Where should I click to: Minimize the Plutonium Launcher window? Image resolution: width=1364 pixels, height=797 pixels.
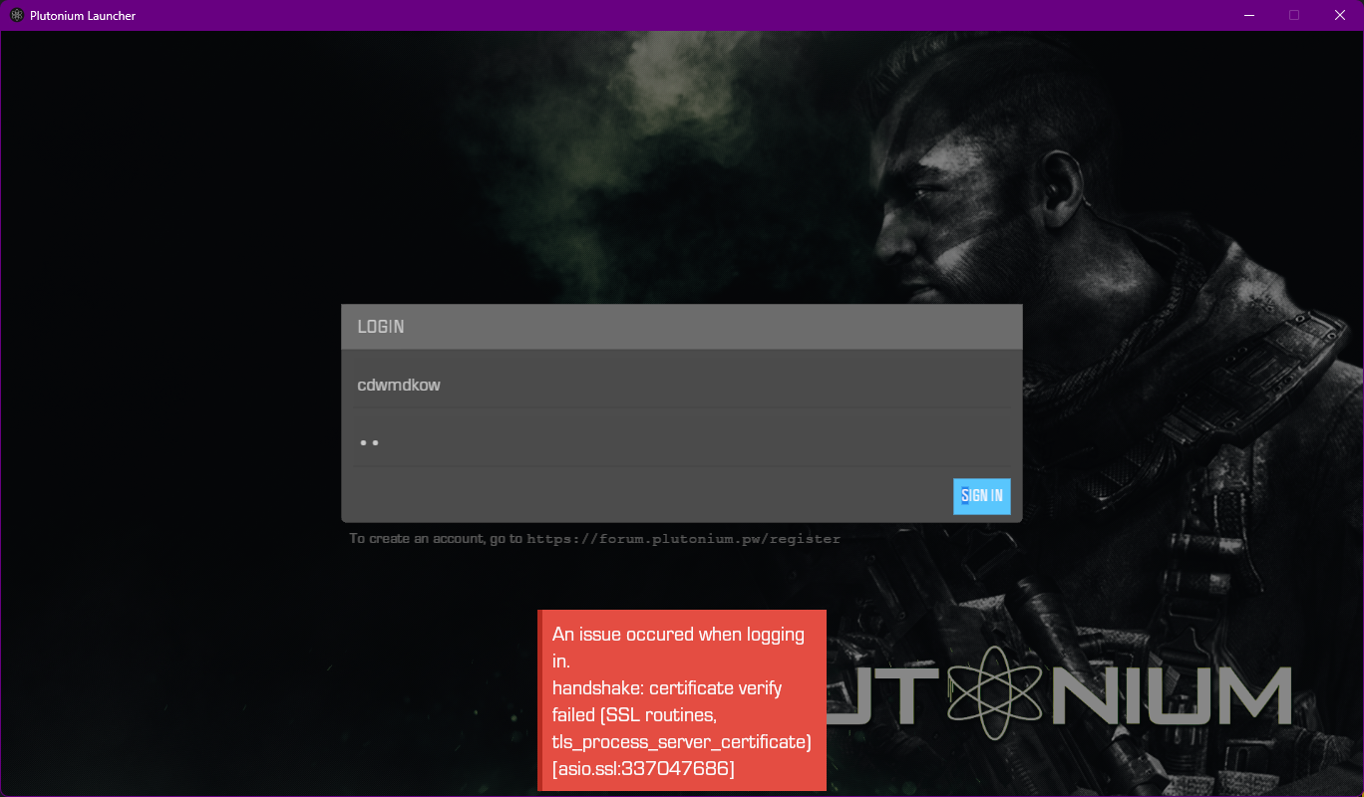coord(1248,15)
